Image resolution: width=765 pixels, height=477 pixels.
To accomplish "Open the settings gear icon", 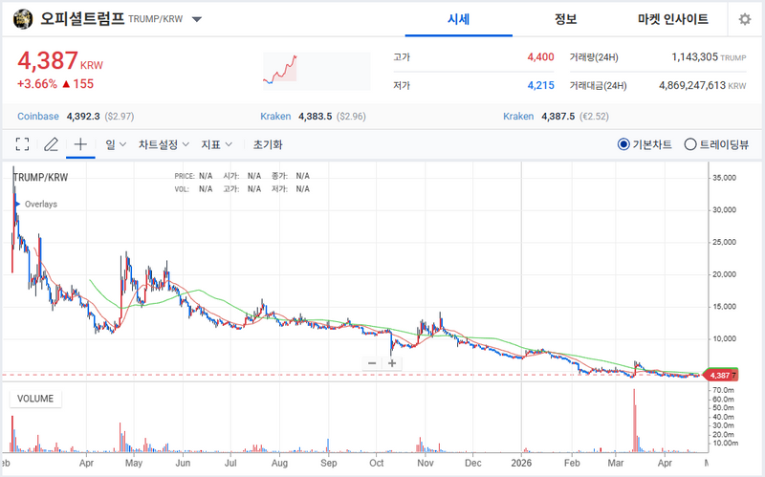I will click(745, 19).
